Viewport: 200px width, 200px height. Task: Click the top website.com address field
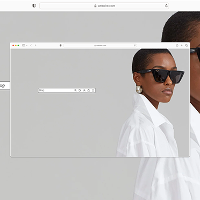[x=104, y=6]
